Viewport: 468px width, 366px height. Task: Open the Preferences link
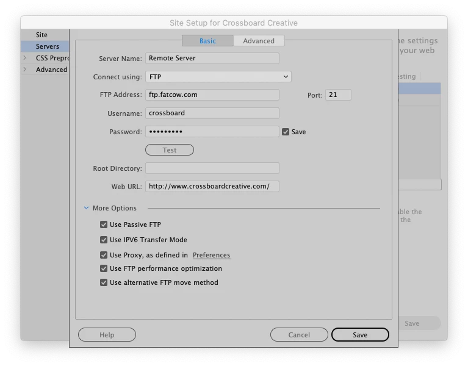coord(211,255)
